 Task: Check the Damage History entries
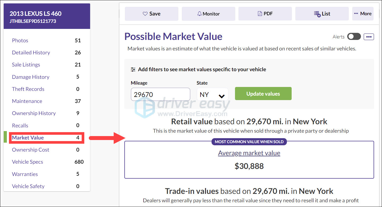coord(31,77)
